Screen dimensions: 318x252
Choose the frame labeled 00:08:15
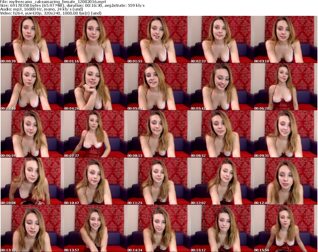pos(159,134)
